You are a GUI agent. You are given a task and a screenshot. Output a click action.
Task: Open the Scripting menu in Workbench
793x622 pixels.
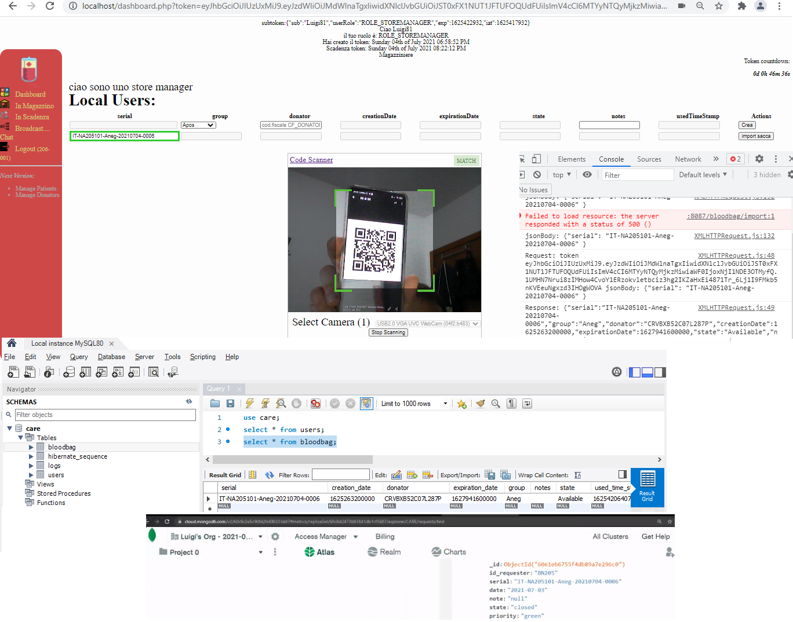(x=203, y=357)
